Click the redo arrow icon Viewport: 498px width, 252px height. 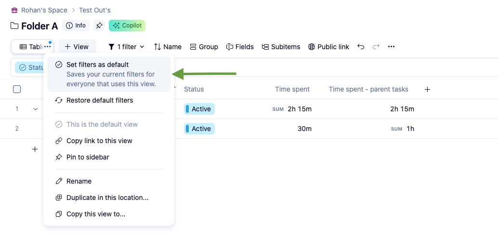pos(376,47)
